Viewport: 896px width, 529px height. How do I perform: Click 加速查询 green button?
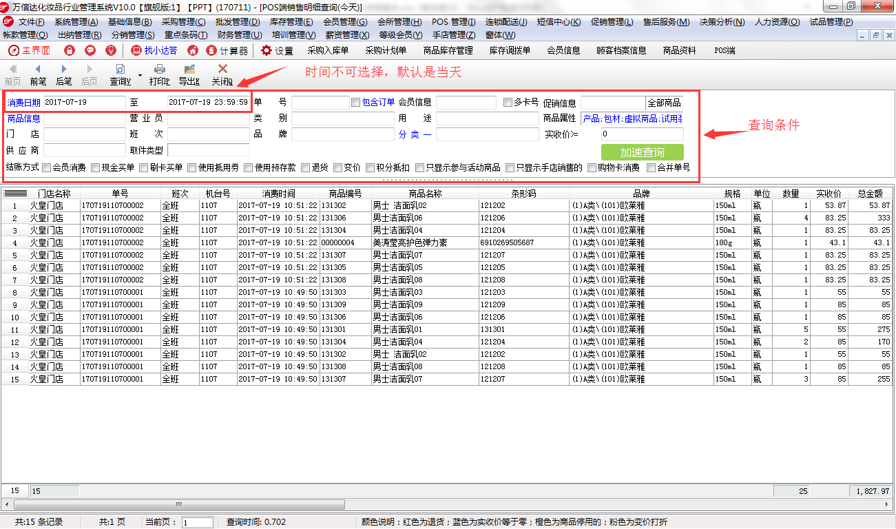(x=642, y=152)
